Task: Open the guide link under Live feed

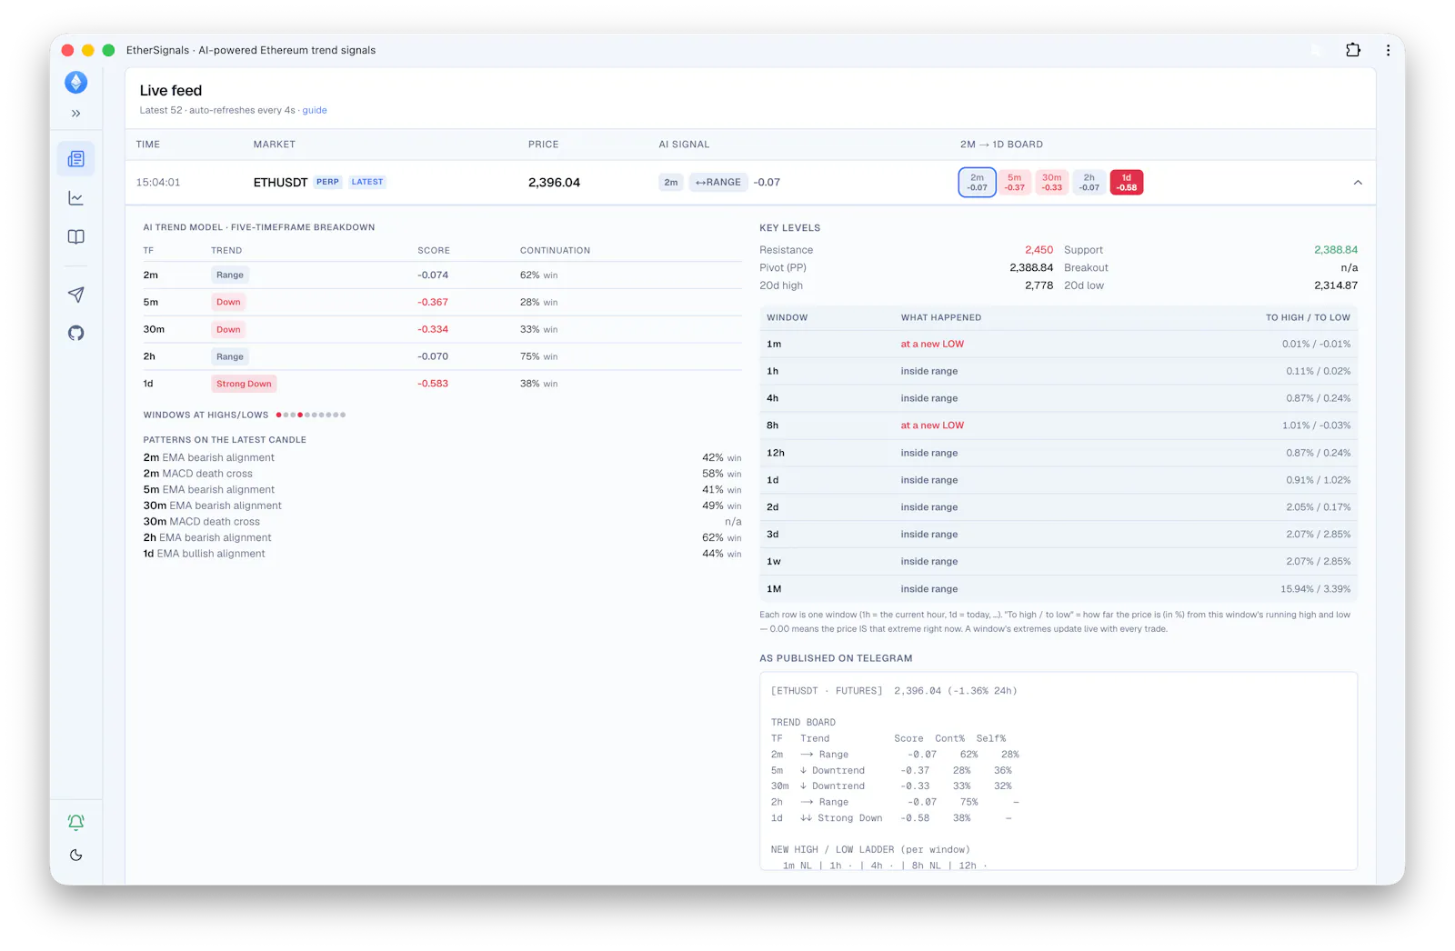Action: (315, 110)
